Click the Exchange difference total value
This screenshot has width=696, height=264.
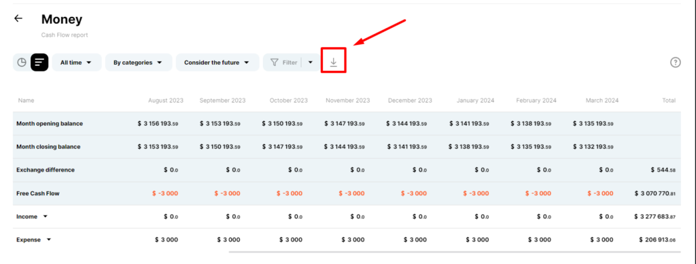(x=663, y=170)
